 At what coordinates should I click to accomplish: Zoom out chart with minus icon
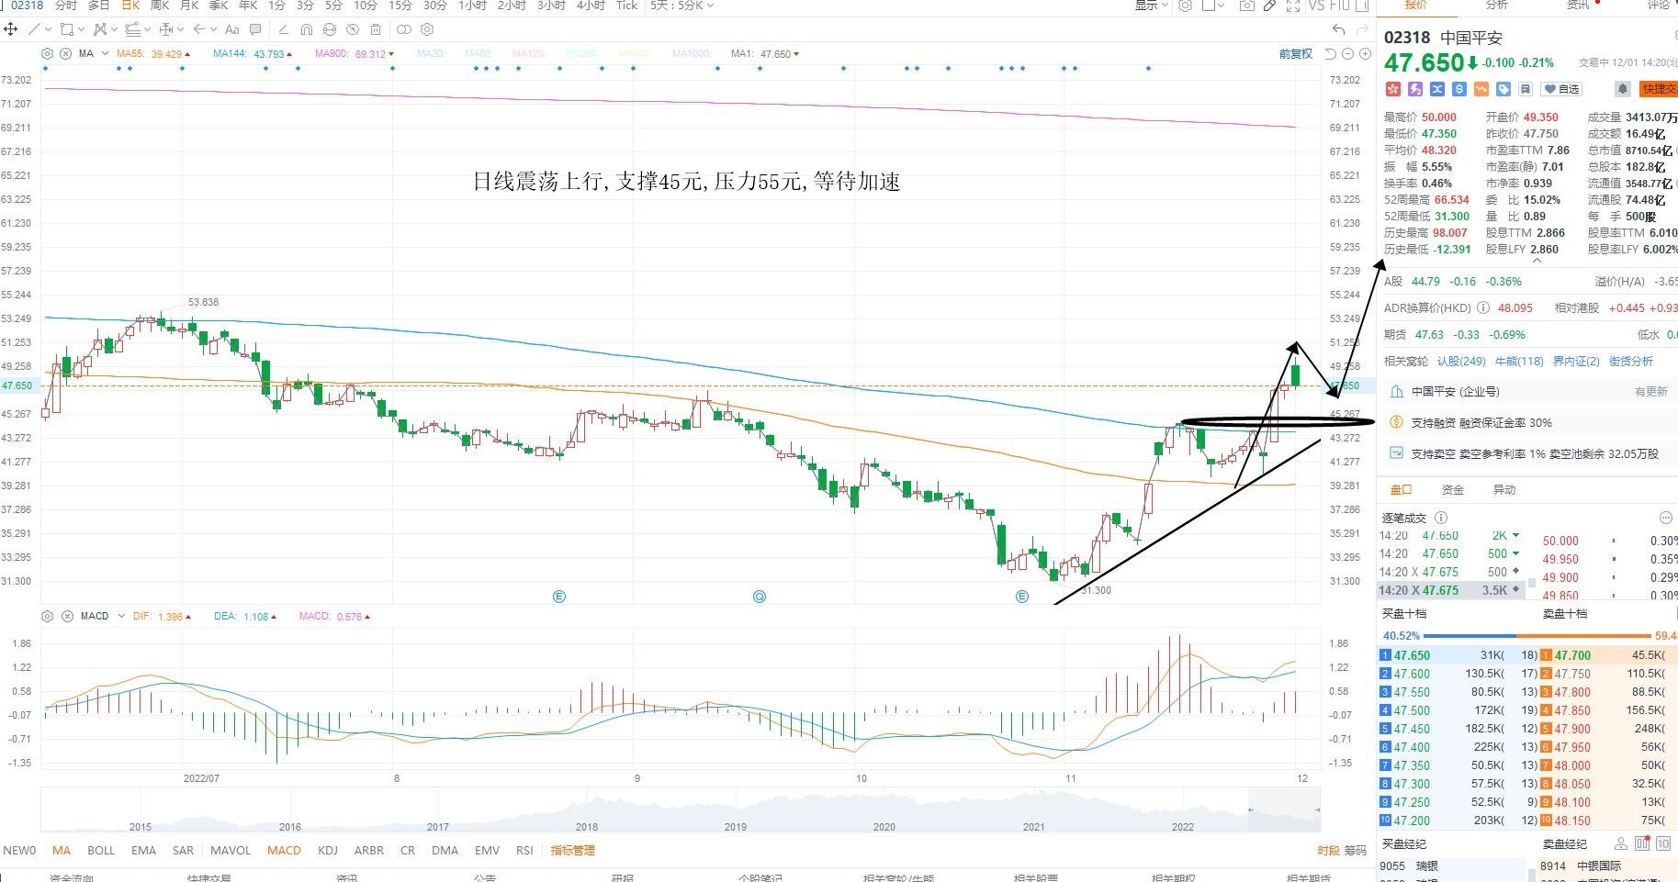coord(1347,54)
